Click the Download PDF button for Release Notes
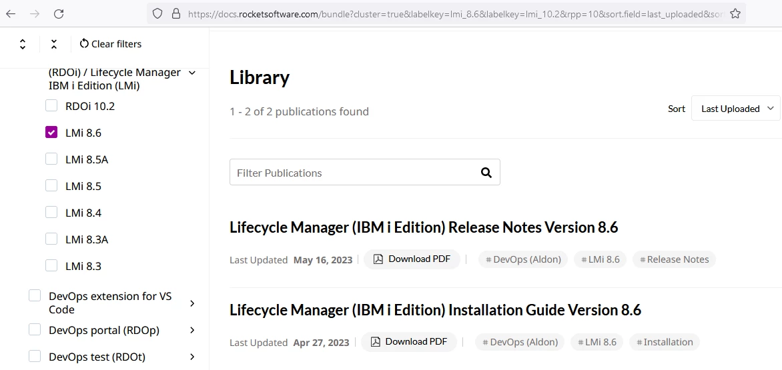Image resolution: width=782 pixels, height=370 pixels. click(x=412, y=259)
